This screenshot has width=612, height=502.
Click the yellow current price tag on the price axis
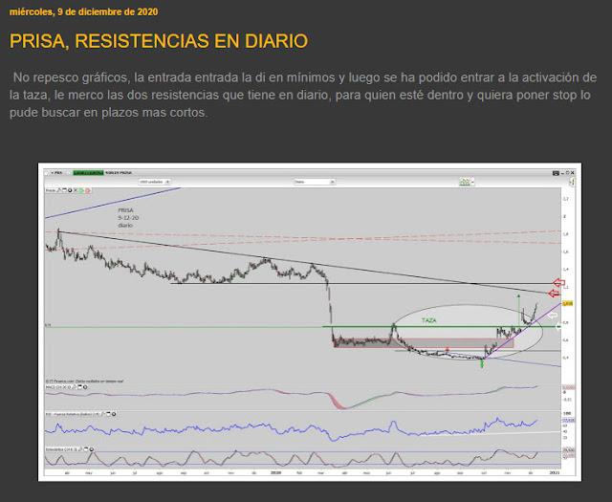(x=567, y=303)
